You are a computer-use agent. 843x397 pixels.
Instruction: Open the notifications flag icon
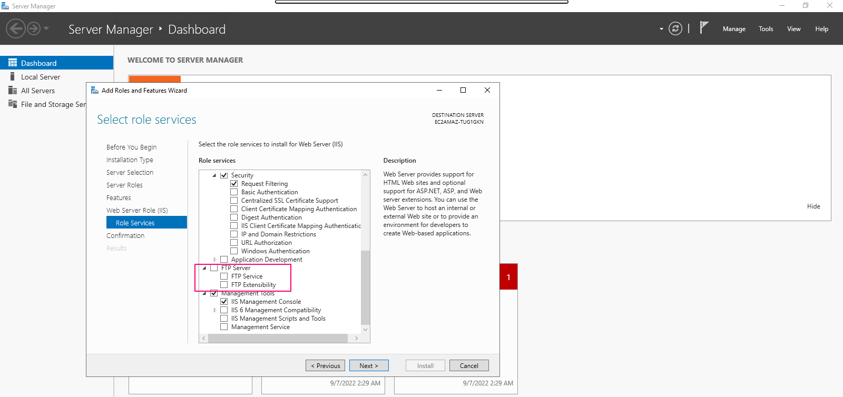click(704, 27)
